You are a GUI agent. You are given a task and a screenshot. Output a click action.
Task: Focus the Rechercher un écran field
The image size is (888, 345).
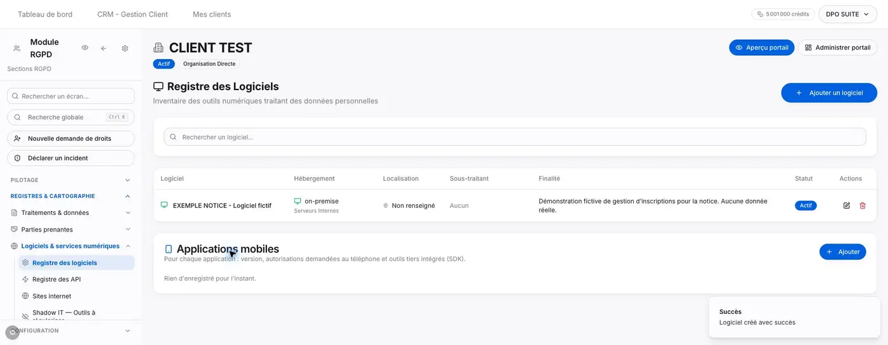point(71,96)
